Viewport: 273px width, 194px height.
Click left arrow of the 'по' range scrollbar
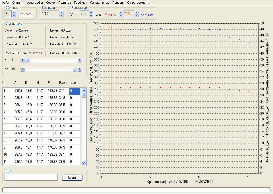click(23, 69)
